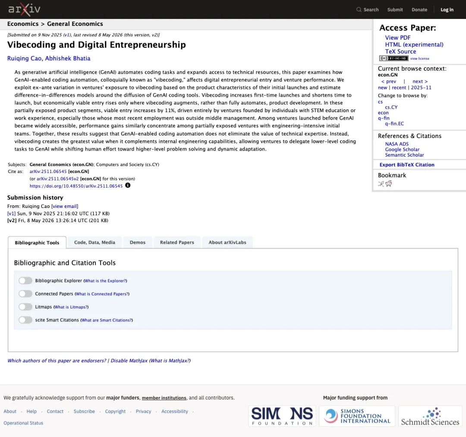Turn on the Litmaps toggle
Viewport: 466px width, 437px height.
point(25,307)
